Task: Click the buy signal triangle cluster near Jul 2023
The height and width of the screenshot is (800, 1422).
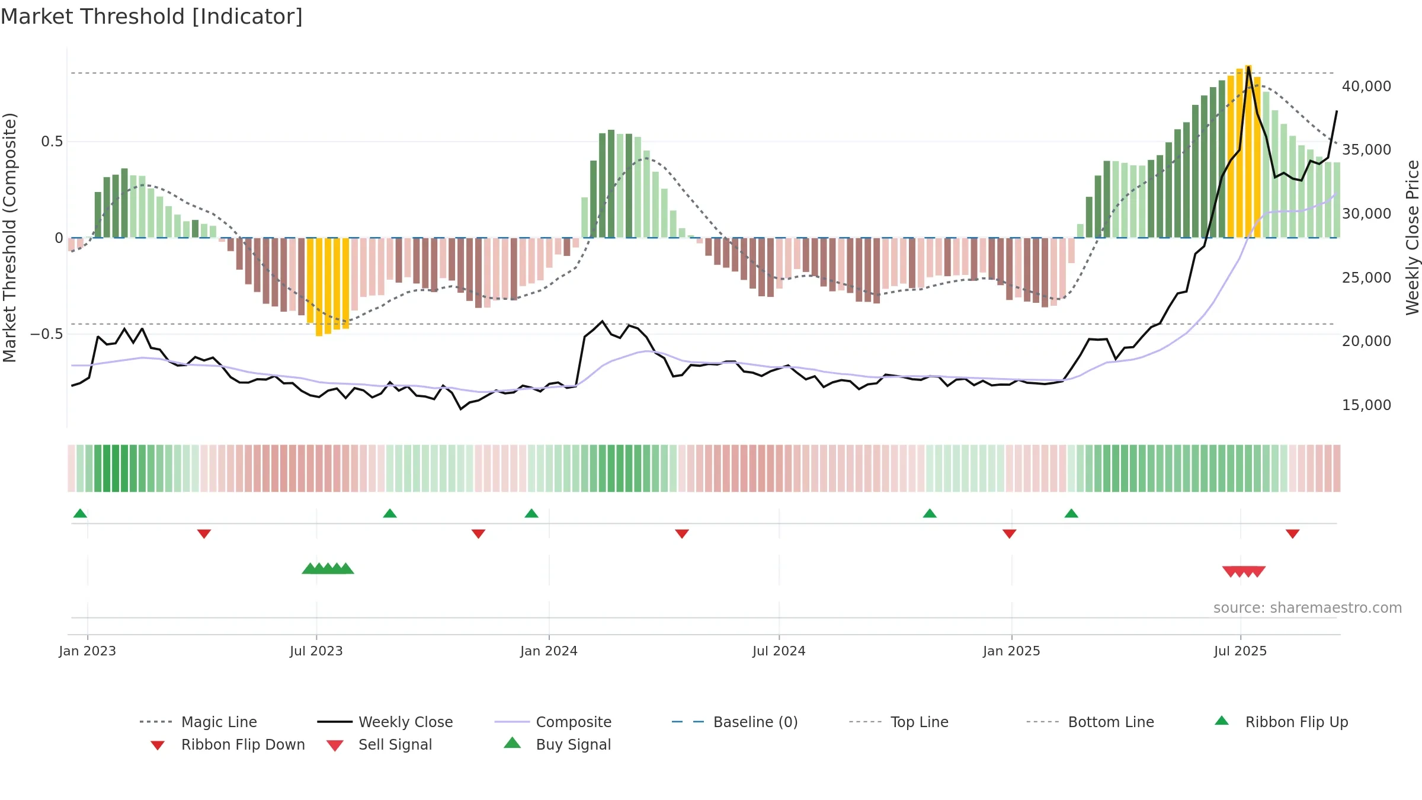Action: click(328, 569)
